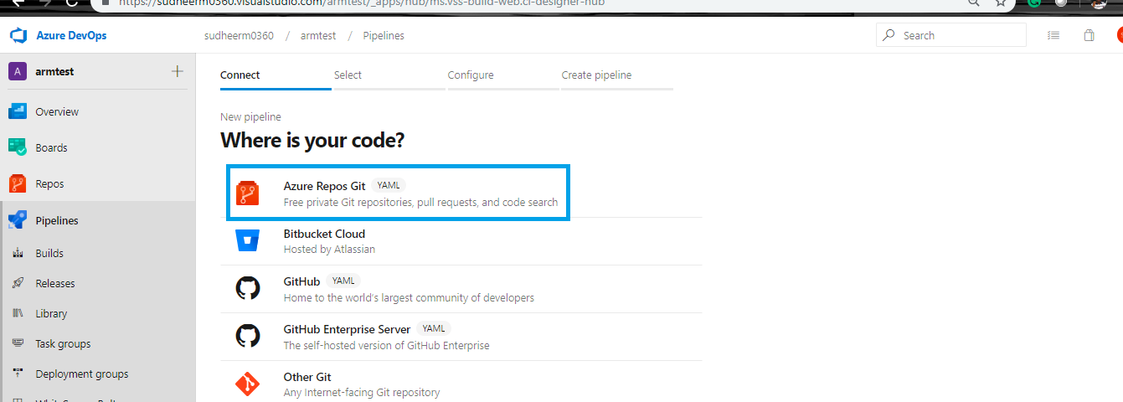Open the marketplace shopping bag icon

1089,36
